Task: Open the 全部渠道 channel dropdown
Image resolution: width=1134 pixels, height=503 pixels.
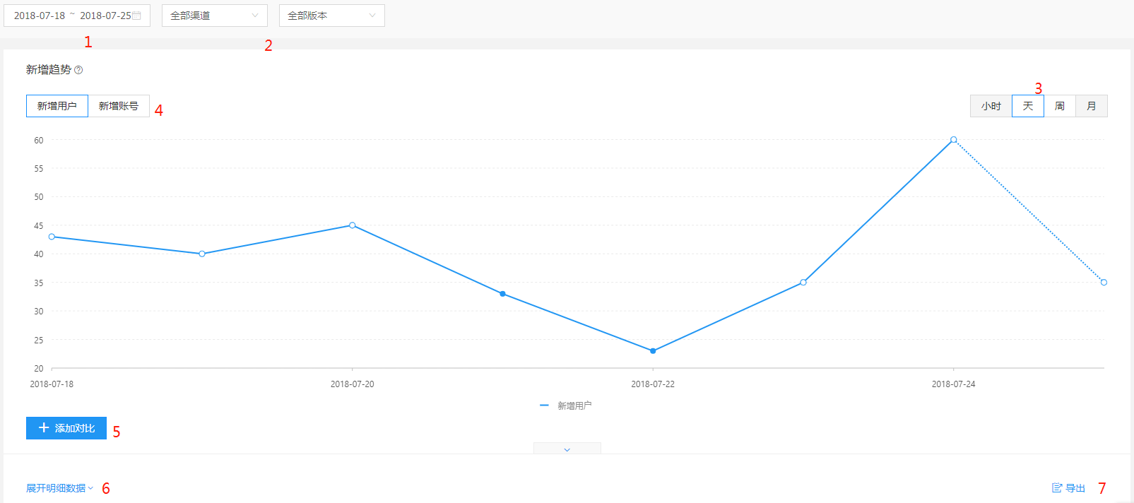Action: [x=215, y=16]
